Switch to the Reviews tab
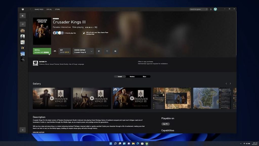 pyautogui.click(x=132, y=76)
